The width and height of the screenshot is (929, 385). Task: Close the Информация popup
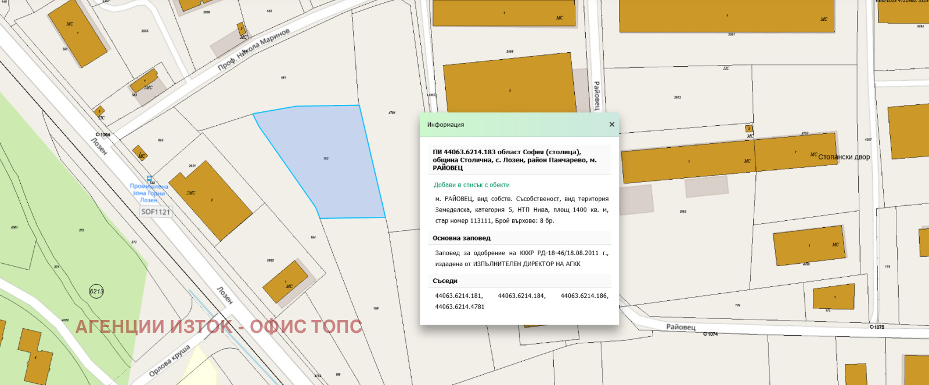[611, 125]
